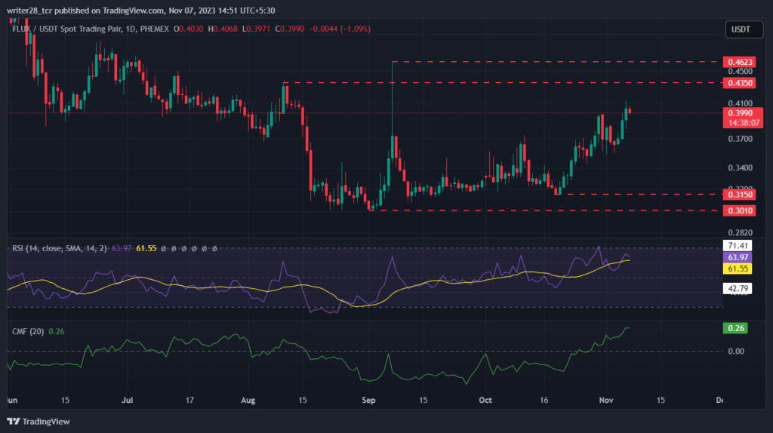Image resolution: width=773 pixels, height=433 pixels.
Task: Select the 0.4623 price level label
Action: 740,62
